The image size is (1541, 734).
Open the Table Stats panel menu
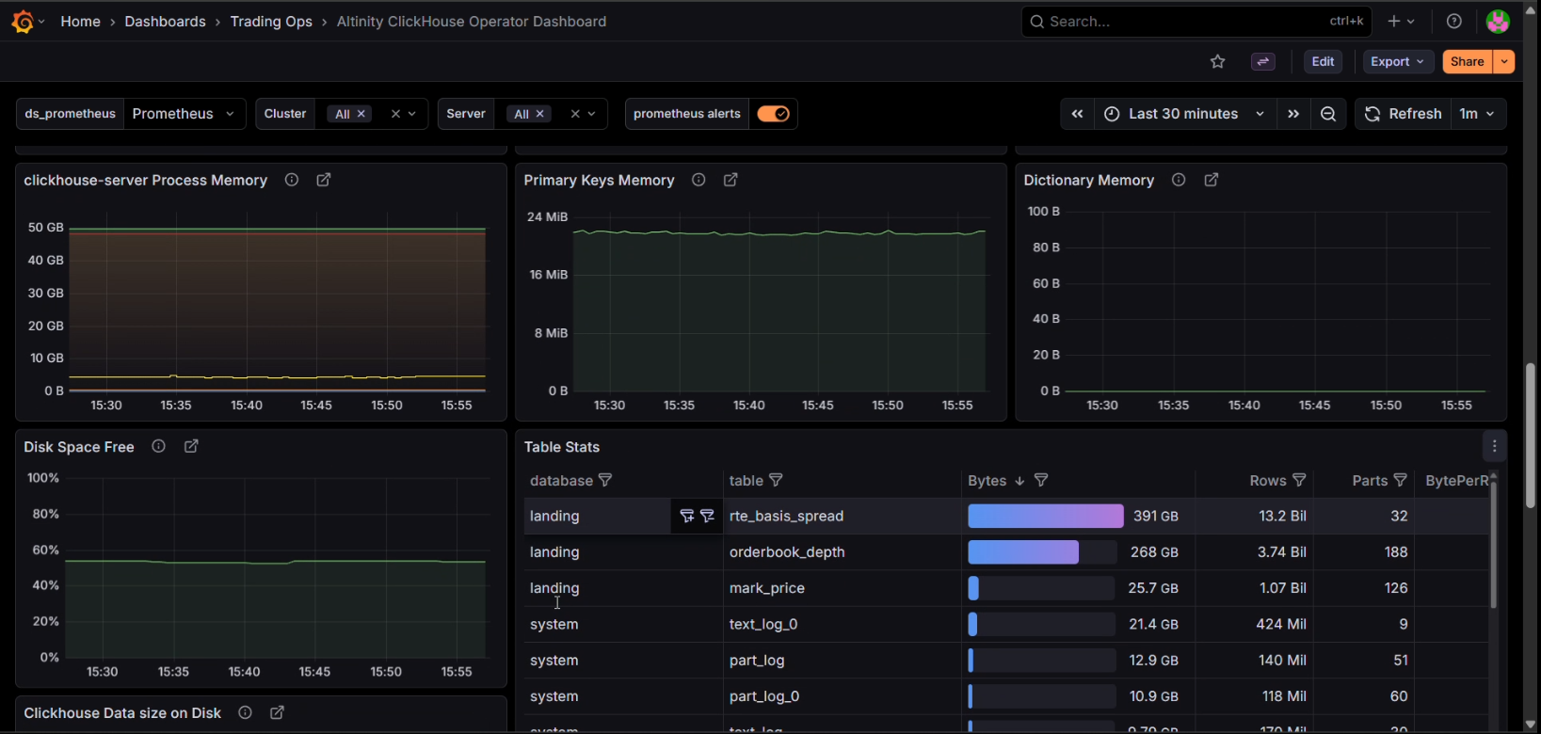(x=1495, y=446)
